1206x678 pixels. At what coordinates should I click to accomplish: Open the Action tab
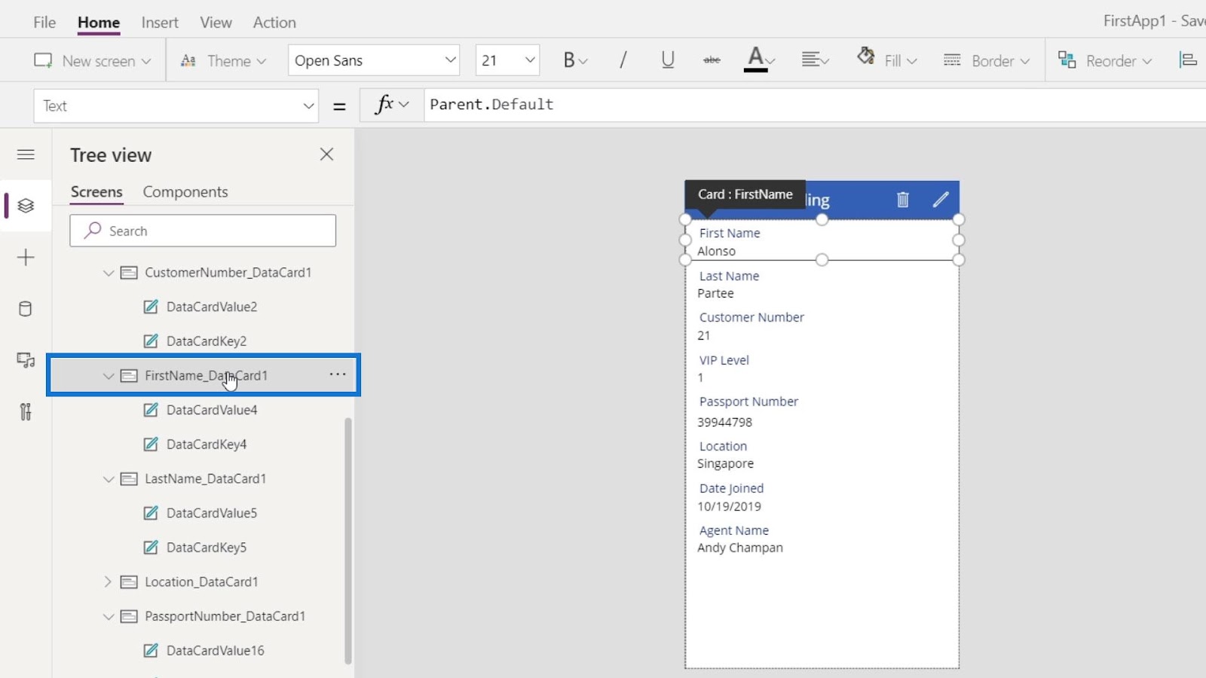(274, 23)
